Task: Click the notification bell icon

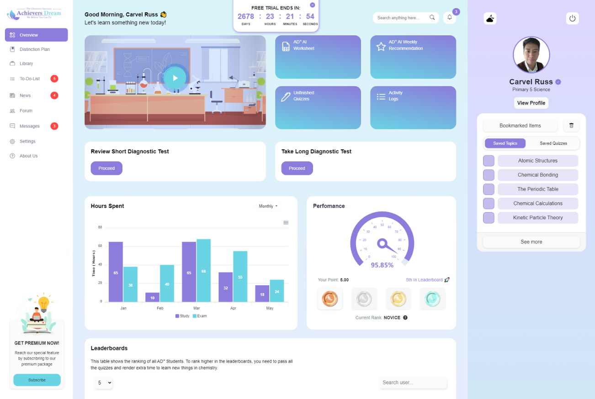Action: [x=449, y=18]
